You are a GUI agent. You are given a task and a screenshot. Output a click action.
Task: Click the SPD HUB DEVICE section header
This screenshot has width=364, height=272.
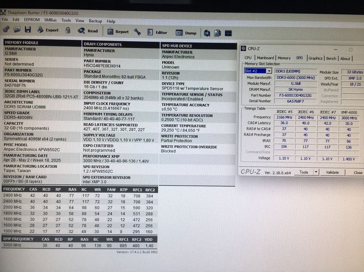click(199, 46)
